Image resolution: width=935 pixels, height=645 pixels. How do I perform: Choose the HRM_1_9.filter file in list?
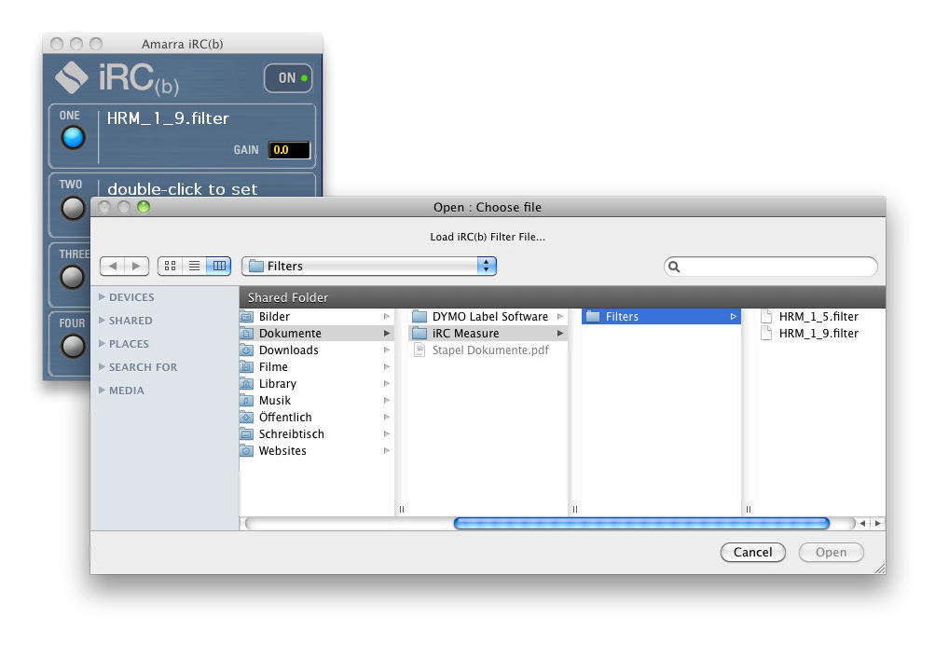pos(819,334)
